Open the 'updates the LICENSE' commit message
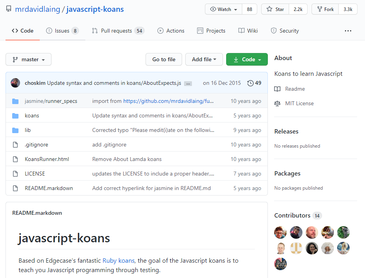Screen dimensions: 365x278 pyautogui.click(x=153, y=174)
